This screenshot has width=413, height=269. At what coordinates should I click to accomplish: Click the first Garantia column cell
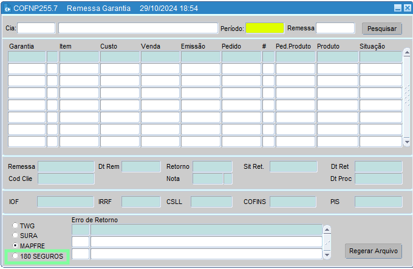click(27, 56)
